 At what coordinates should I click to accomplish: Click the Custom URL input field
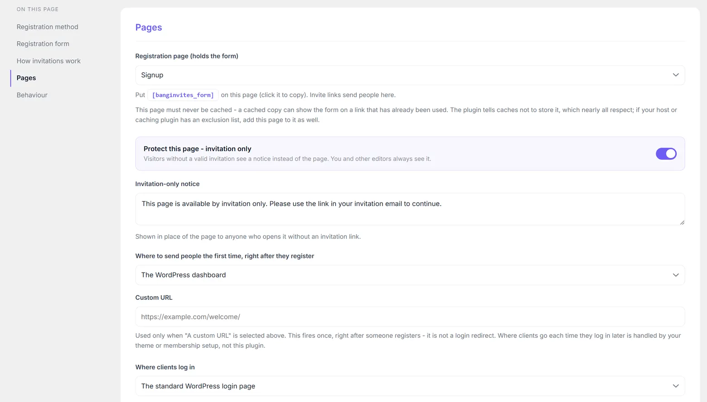coord(410,317)
